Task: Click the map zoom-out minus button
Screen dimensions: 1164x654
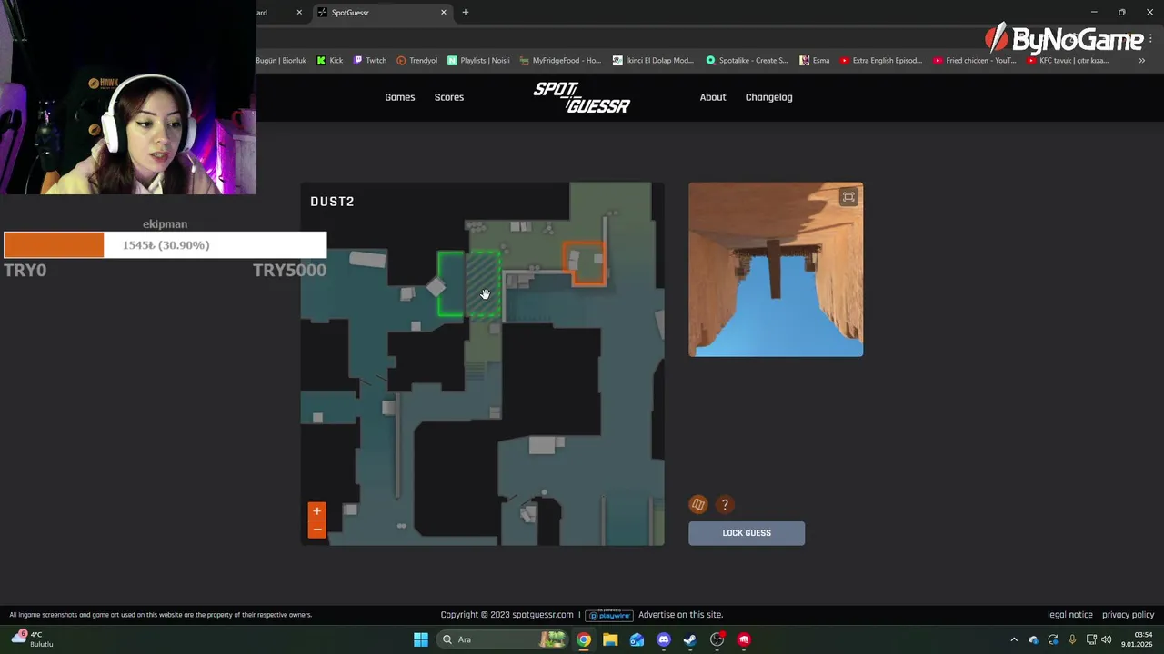Action: (316, 530)
